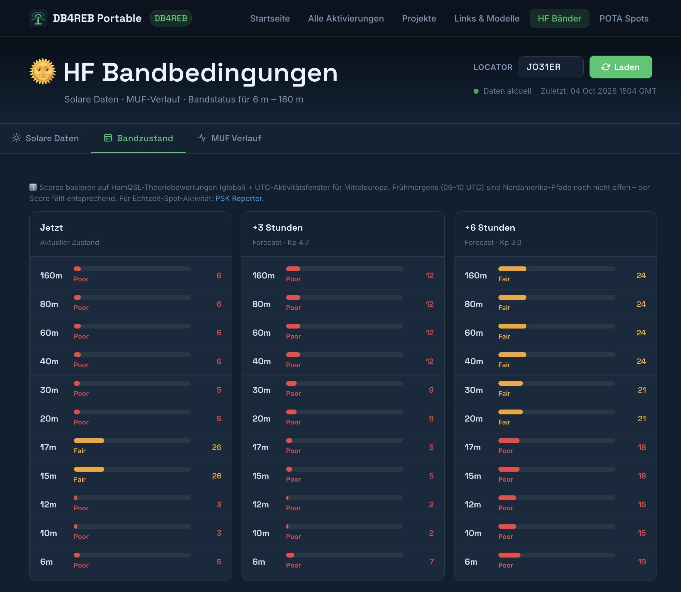Image resolution: width=681 pixels, height=592 pixels.
Task: Open POTA Spots page
Action: tap(624, 19)
